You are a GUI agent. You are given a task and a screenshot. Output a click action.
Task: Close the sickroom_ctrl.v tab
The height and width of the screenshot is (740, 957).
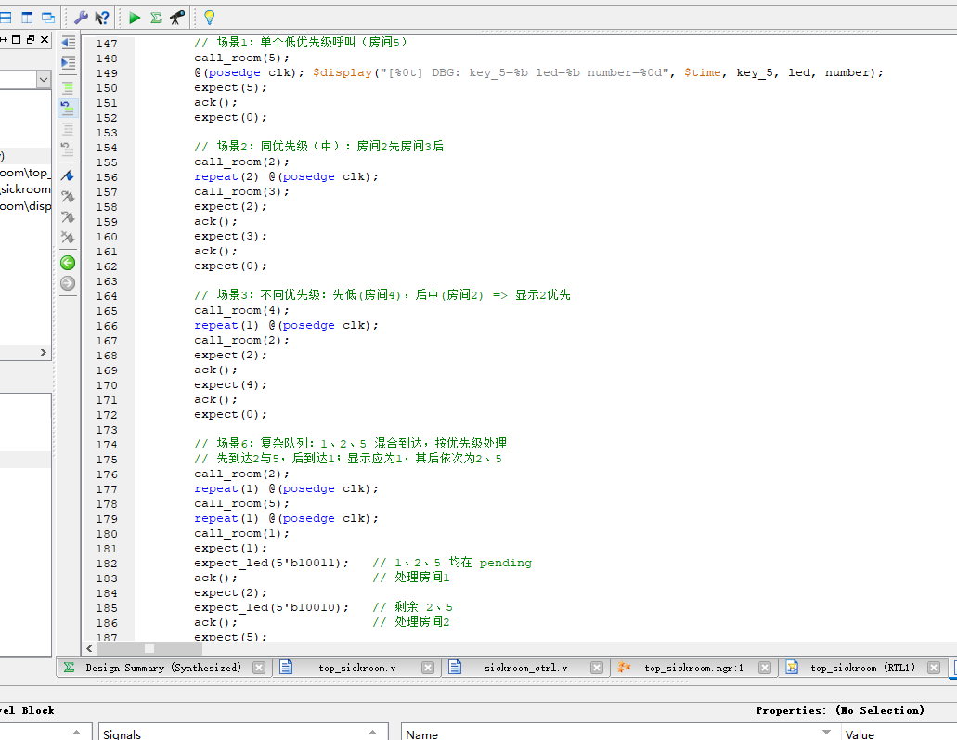tap(597, 668)
